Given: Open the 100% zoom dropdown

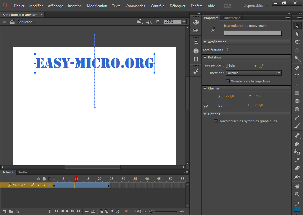Looking at the screenshot, I should point(184,22).
